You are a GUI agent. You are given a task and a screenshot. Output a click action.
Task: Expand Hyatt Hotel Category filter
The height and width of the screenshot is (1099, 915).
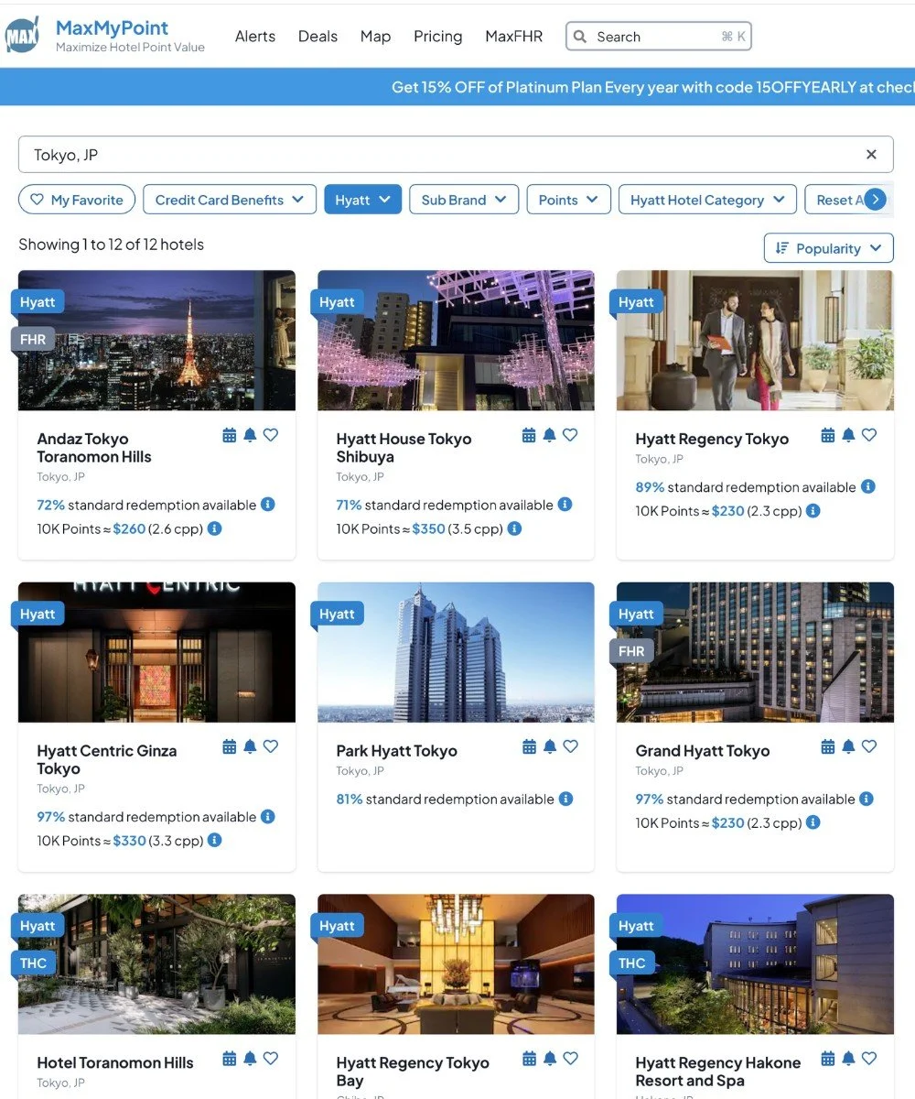[707, 200]
